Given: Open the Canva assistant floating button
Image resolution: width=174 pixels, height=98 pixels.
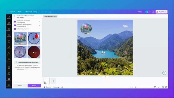Looking at the screenshot, I should tap(164, 73).
